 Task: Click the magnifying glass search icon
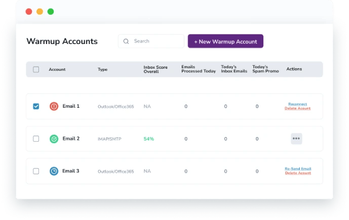pos(126,41)
